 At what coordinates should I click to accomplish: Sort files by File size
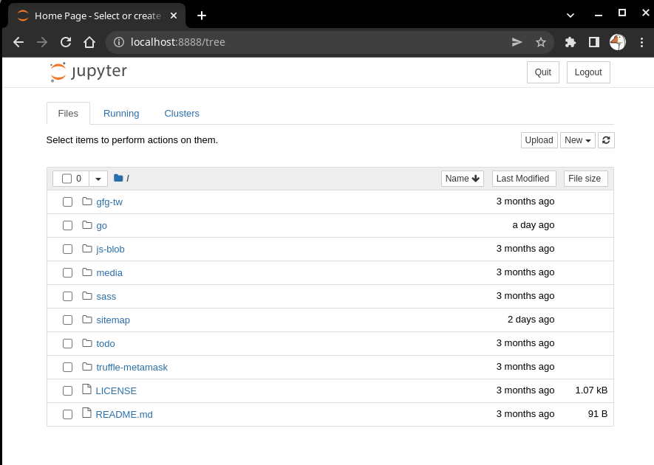(x=585, y=179)
